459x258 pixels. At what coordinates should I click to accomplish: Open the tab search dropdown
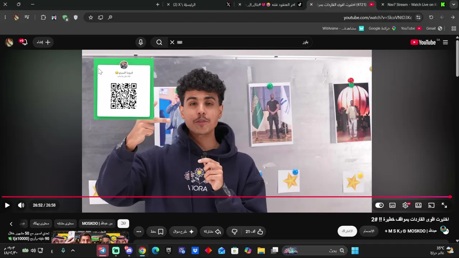pos(453,4)
